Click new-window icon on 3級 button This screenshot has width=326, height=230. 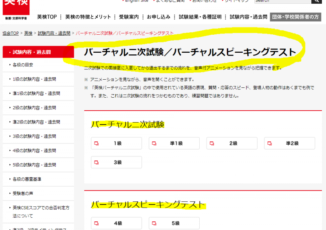coord(97,163)
